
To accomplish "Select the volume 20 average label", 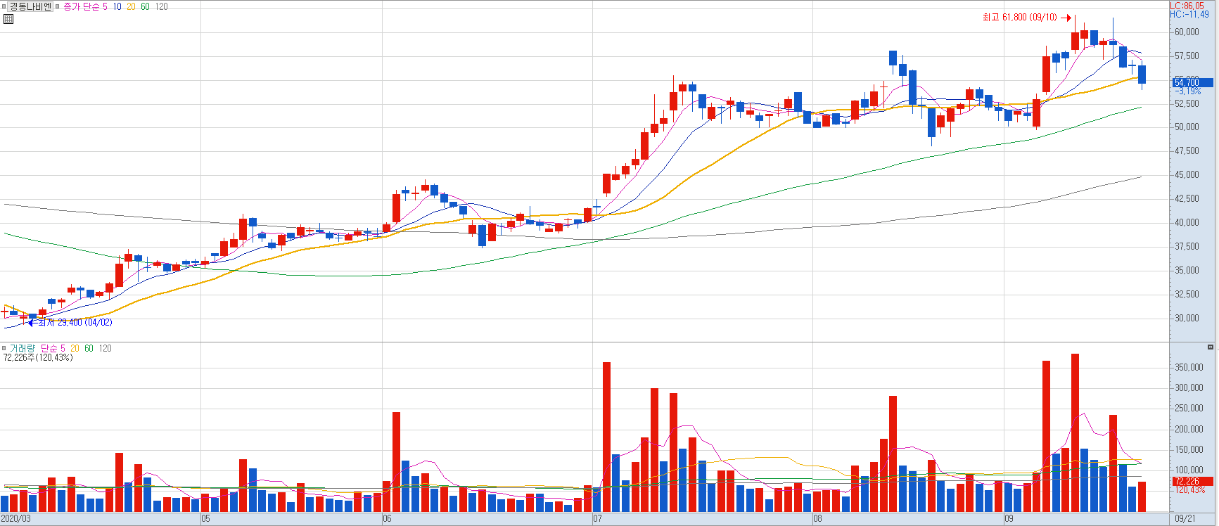I will (75, 348).
